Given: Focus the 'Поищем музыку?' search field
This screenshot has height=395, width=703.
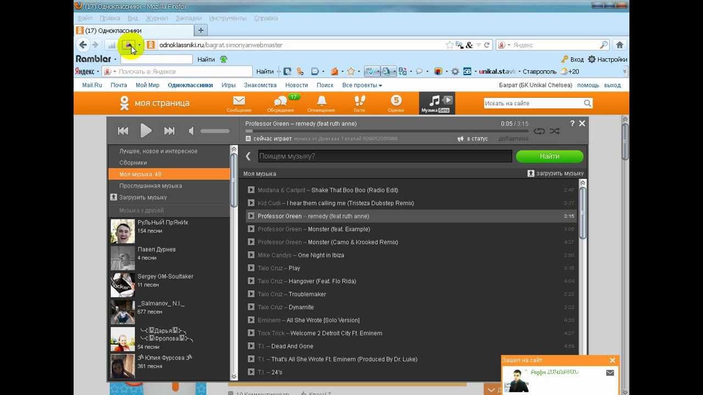Looking at the screenshot, I should click(385, 156).
